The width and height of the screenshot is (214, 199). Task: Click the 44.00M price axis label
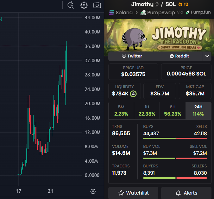click(92, 18)
